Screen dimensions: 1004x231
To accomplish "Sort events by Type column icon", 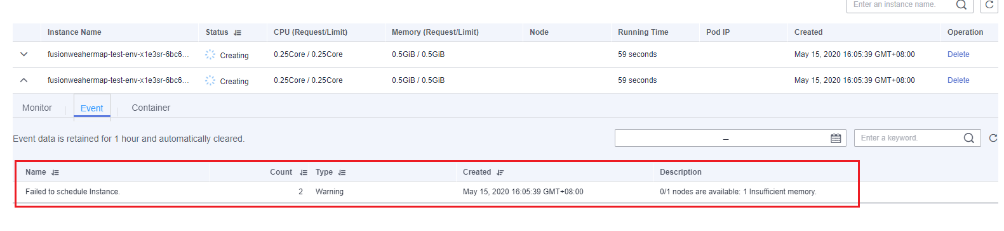I will pyautogui.click(x=342, y=173).
